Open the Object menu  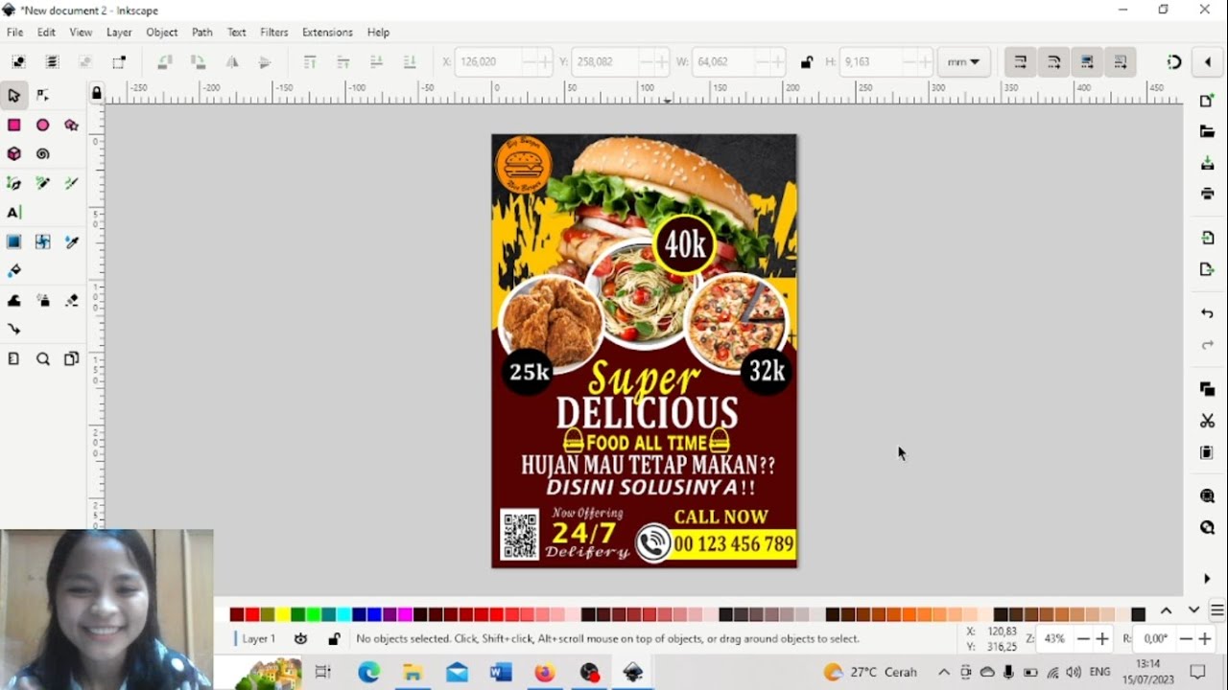161,32
